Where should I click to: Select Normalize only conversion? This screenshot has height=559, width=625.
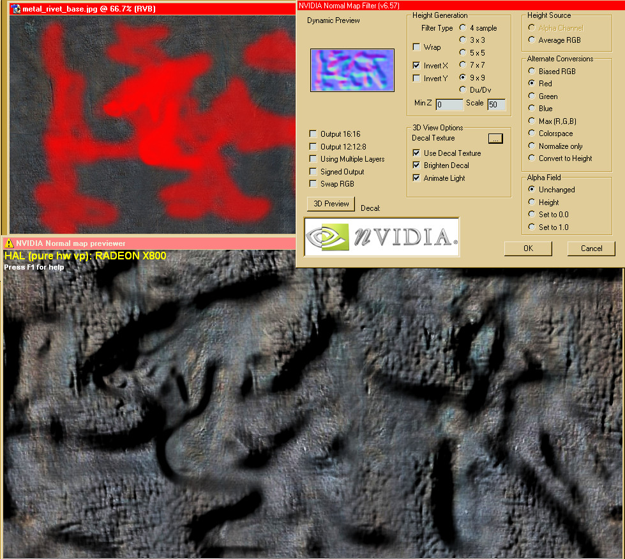point(532,146)
